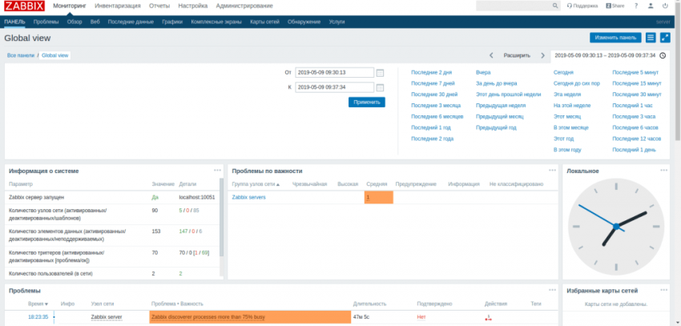Click the clock icon beside time range

pyautogui.click(x=663, y=55)
